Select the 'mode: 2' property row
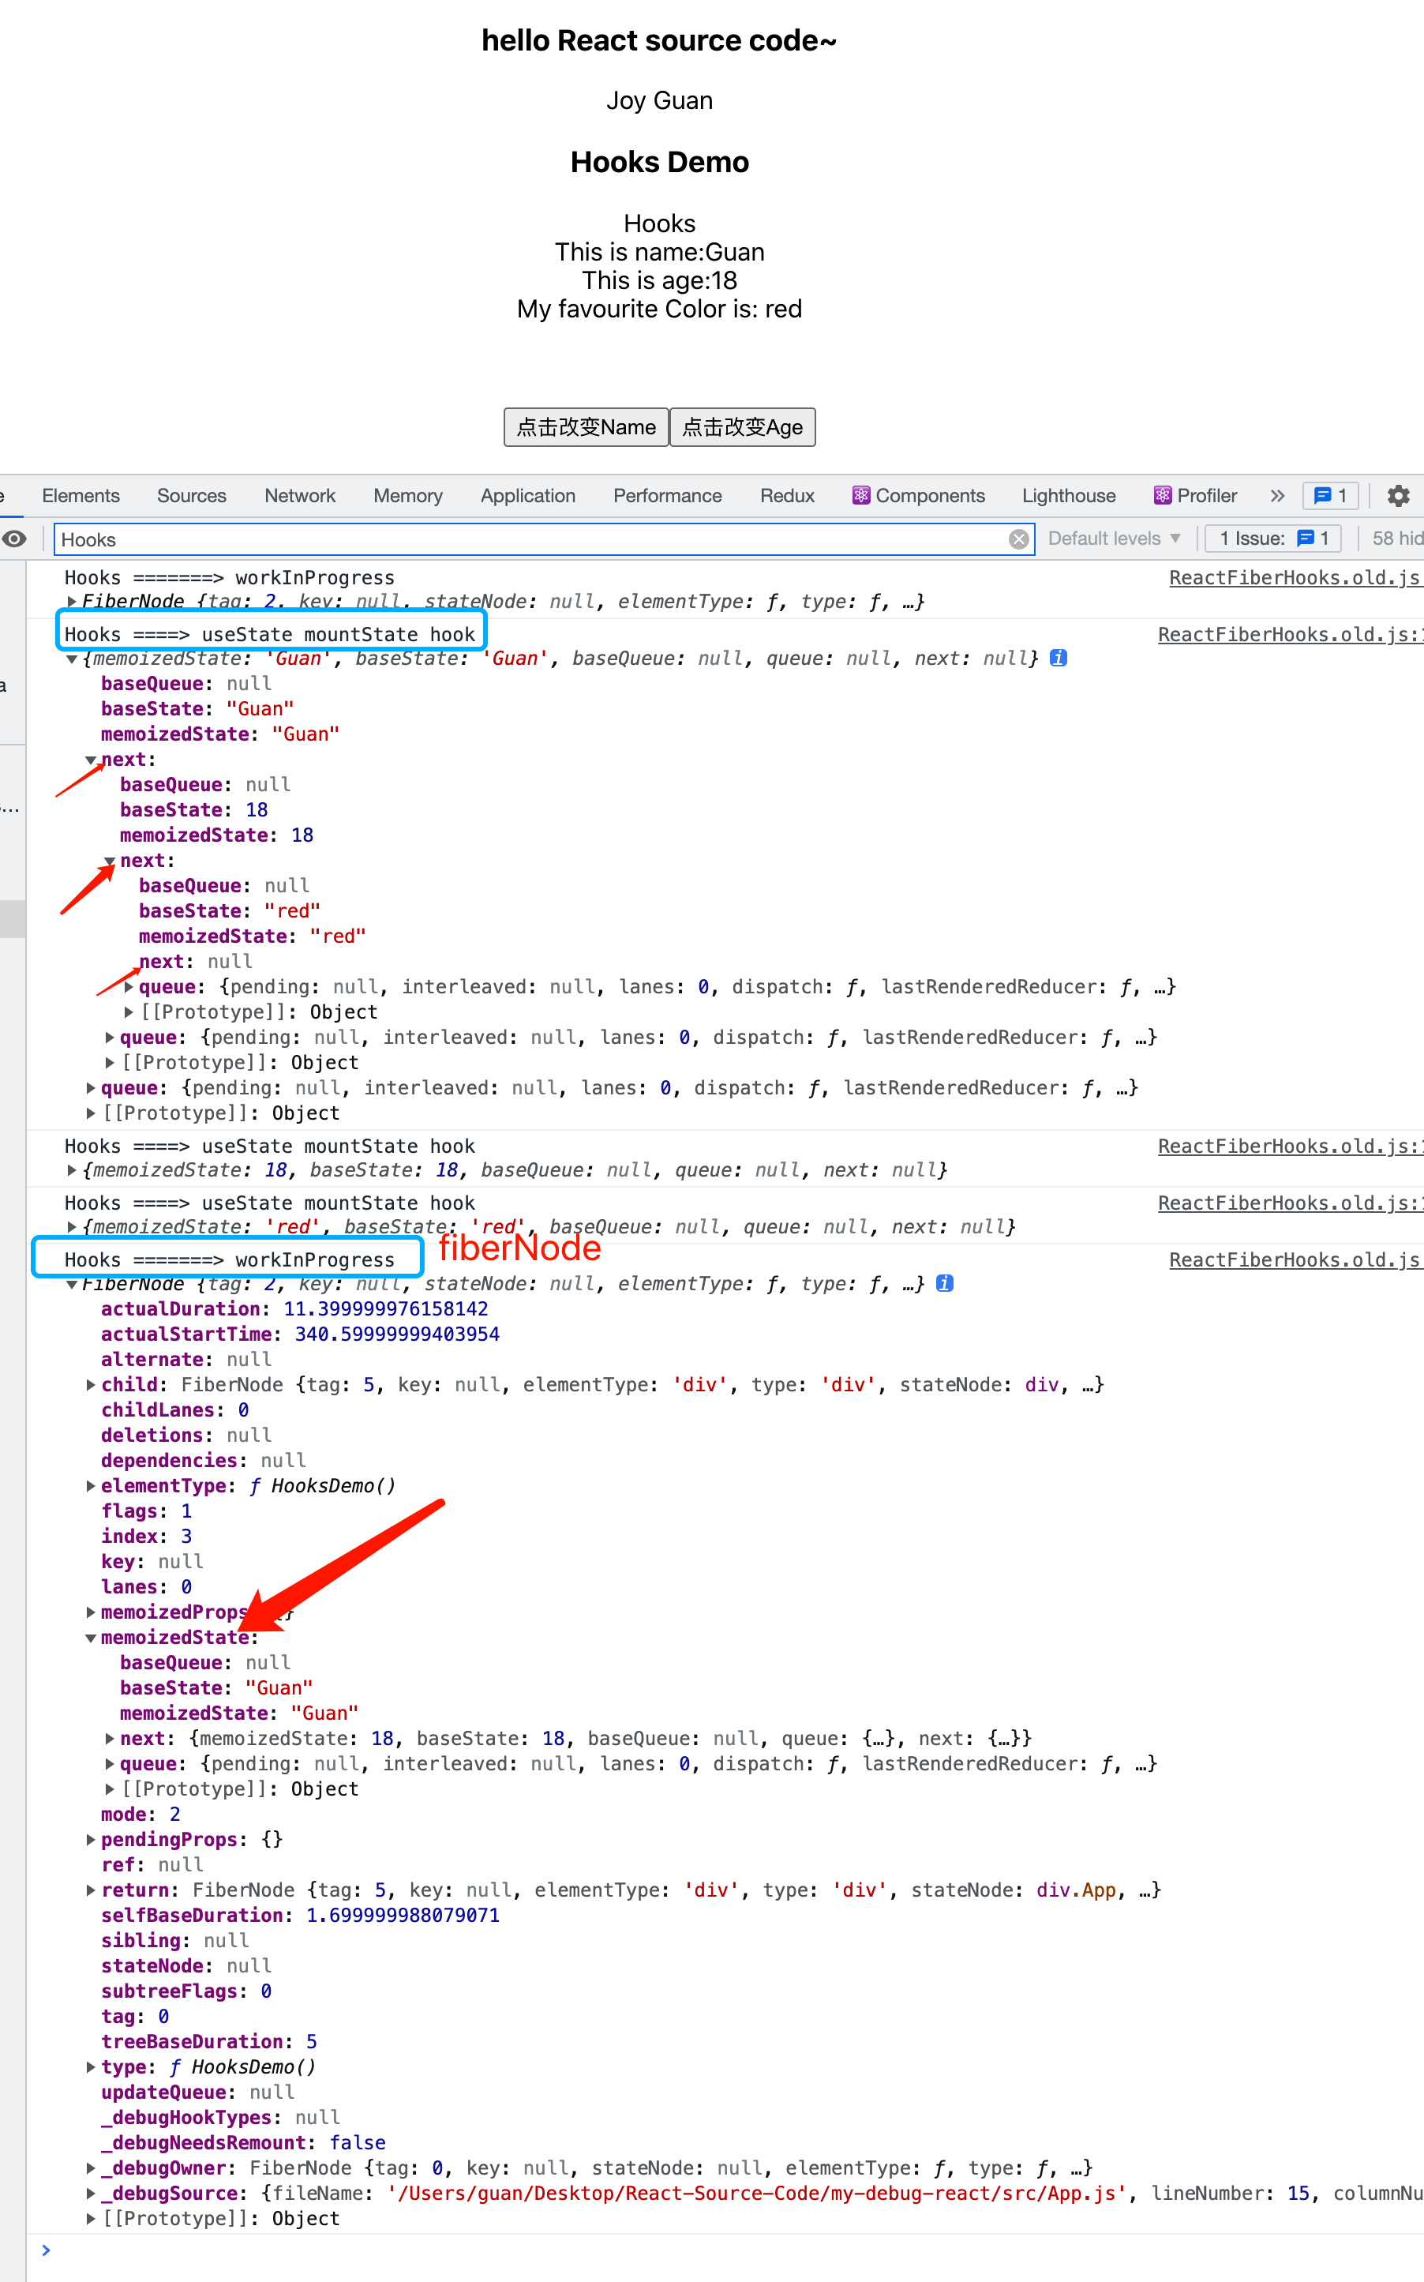The image size is (1424, 2282). tap(141, 1814)
